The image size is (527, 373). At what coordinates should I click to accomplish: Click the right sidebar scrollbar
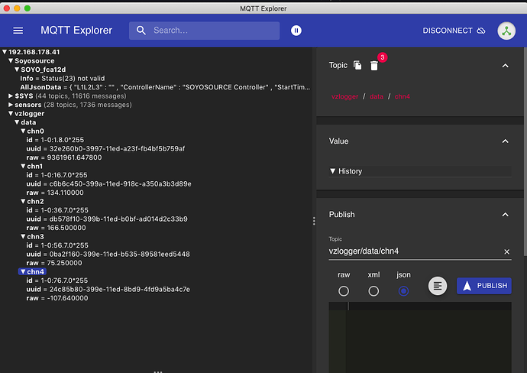pyautogui.click(x=525, y=151)
